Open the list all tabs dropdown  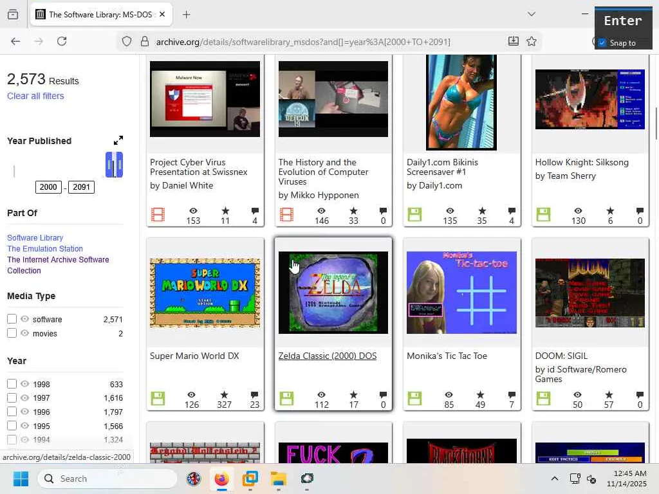531,14
